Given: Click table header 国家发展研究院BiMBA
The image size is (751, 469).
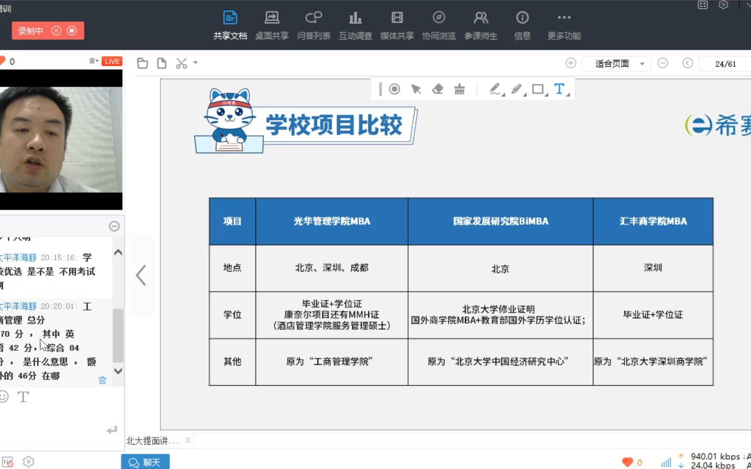Looking at the screenshot, I should click(x=501, y=222).
